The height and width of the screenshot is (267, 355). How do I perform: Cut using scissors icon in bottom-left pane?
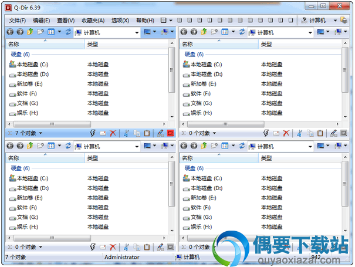tap(126, 247)
